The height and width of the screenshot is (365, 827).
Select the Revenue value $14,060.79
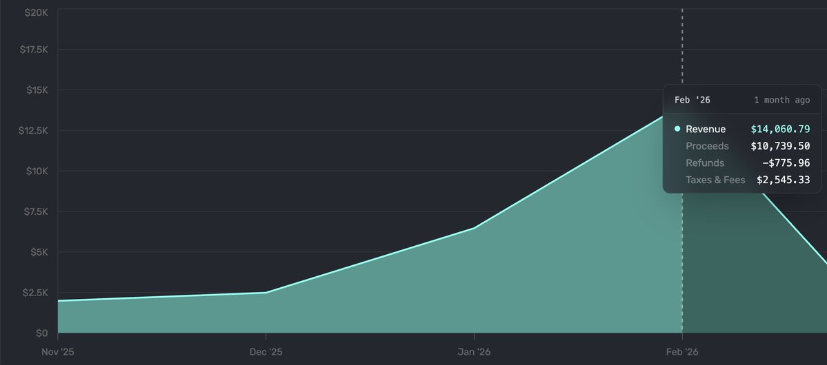pyautogui.click(x=780, y=129)
